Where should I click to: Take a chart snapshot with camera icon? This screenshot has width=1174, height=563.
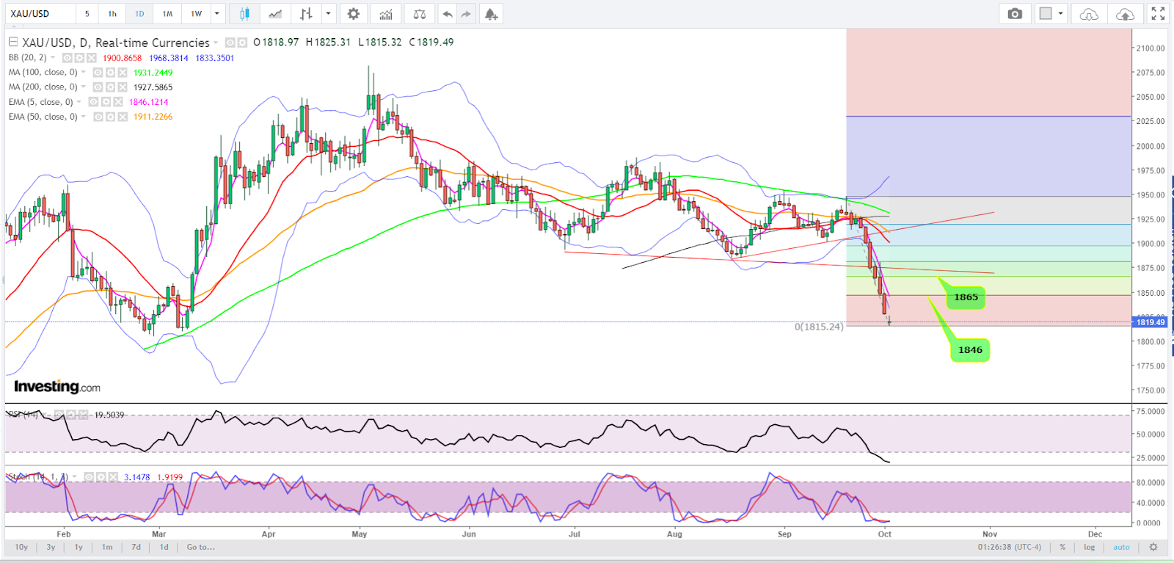click(1015, 14)
